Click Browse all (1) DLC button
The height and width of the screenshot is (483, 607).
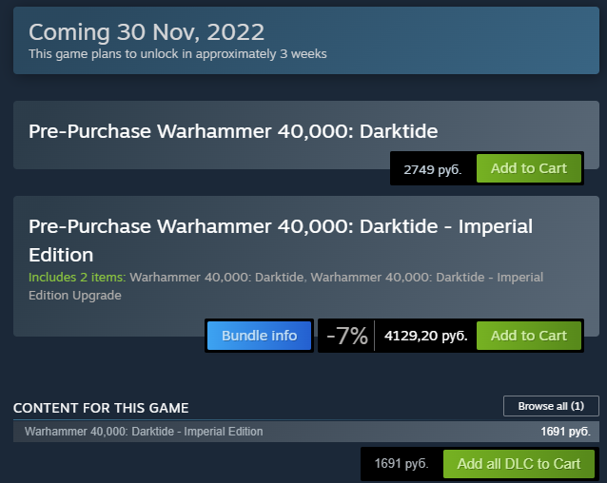pyautogui.click(x=551, y=406)
